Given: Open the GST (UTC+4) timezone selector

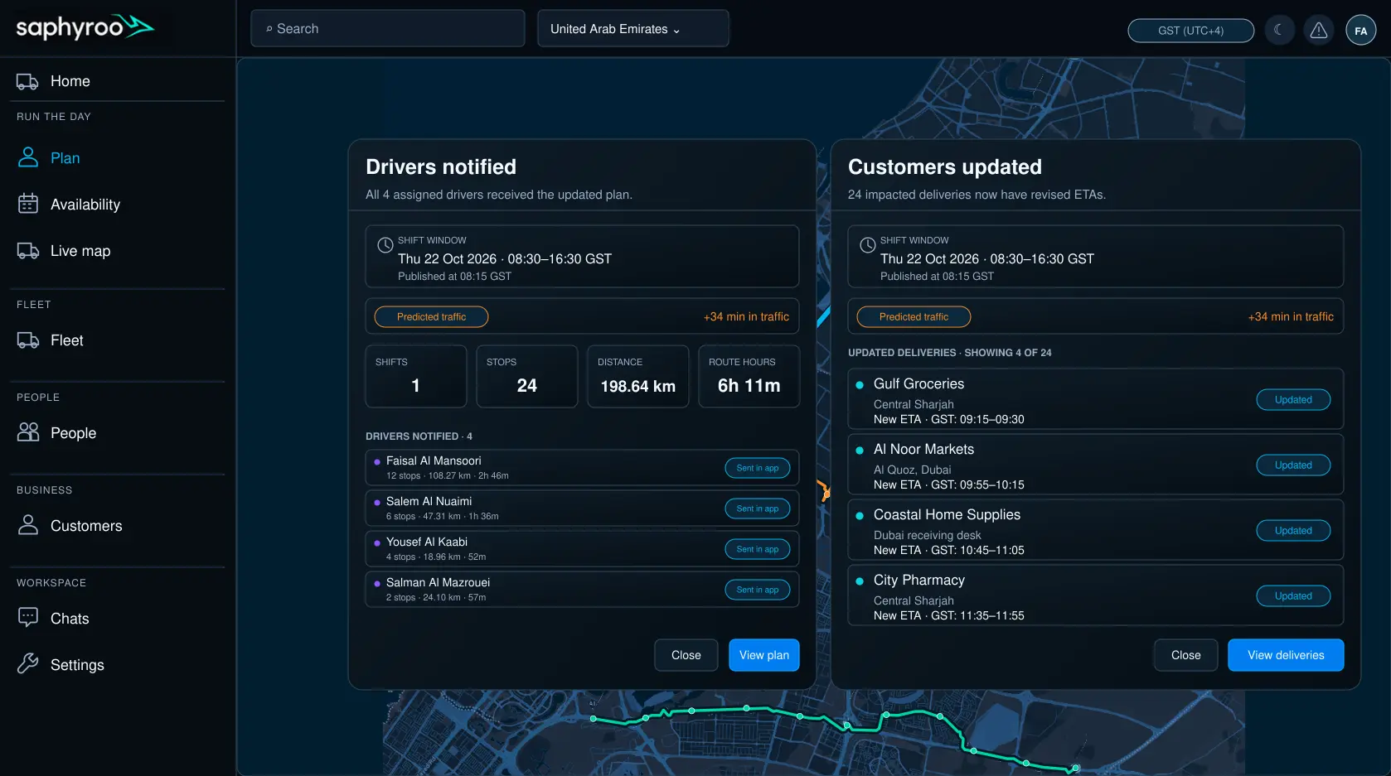Looking at the screenshot, I should tap(1190, 31).
